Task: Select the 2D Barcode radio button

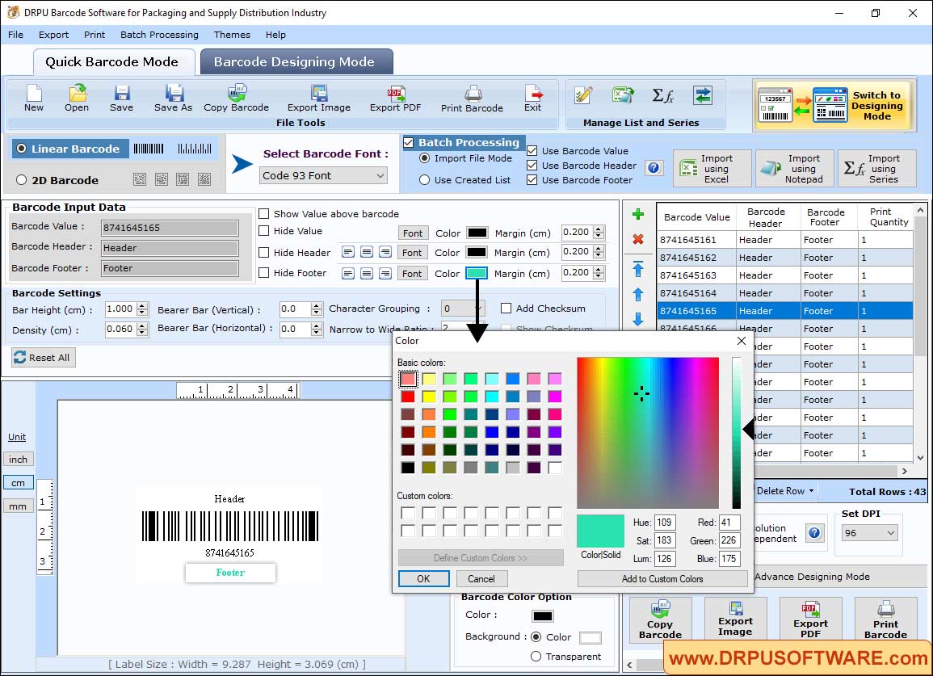Action: (22, 180)
